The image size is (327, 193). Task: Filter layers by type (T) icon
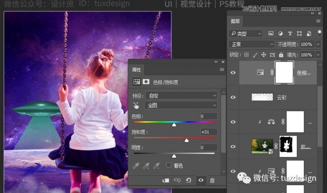[290, 33]
